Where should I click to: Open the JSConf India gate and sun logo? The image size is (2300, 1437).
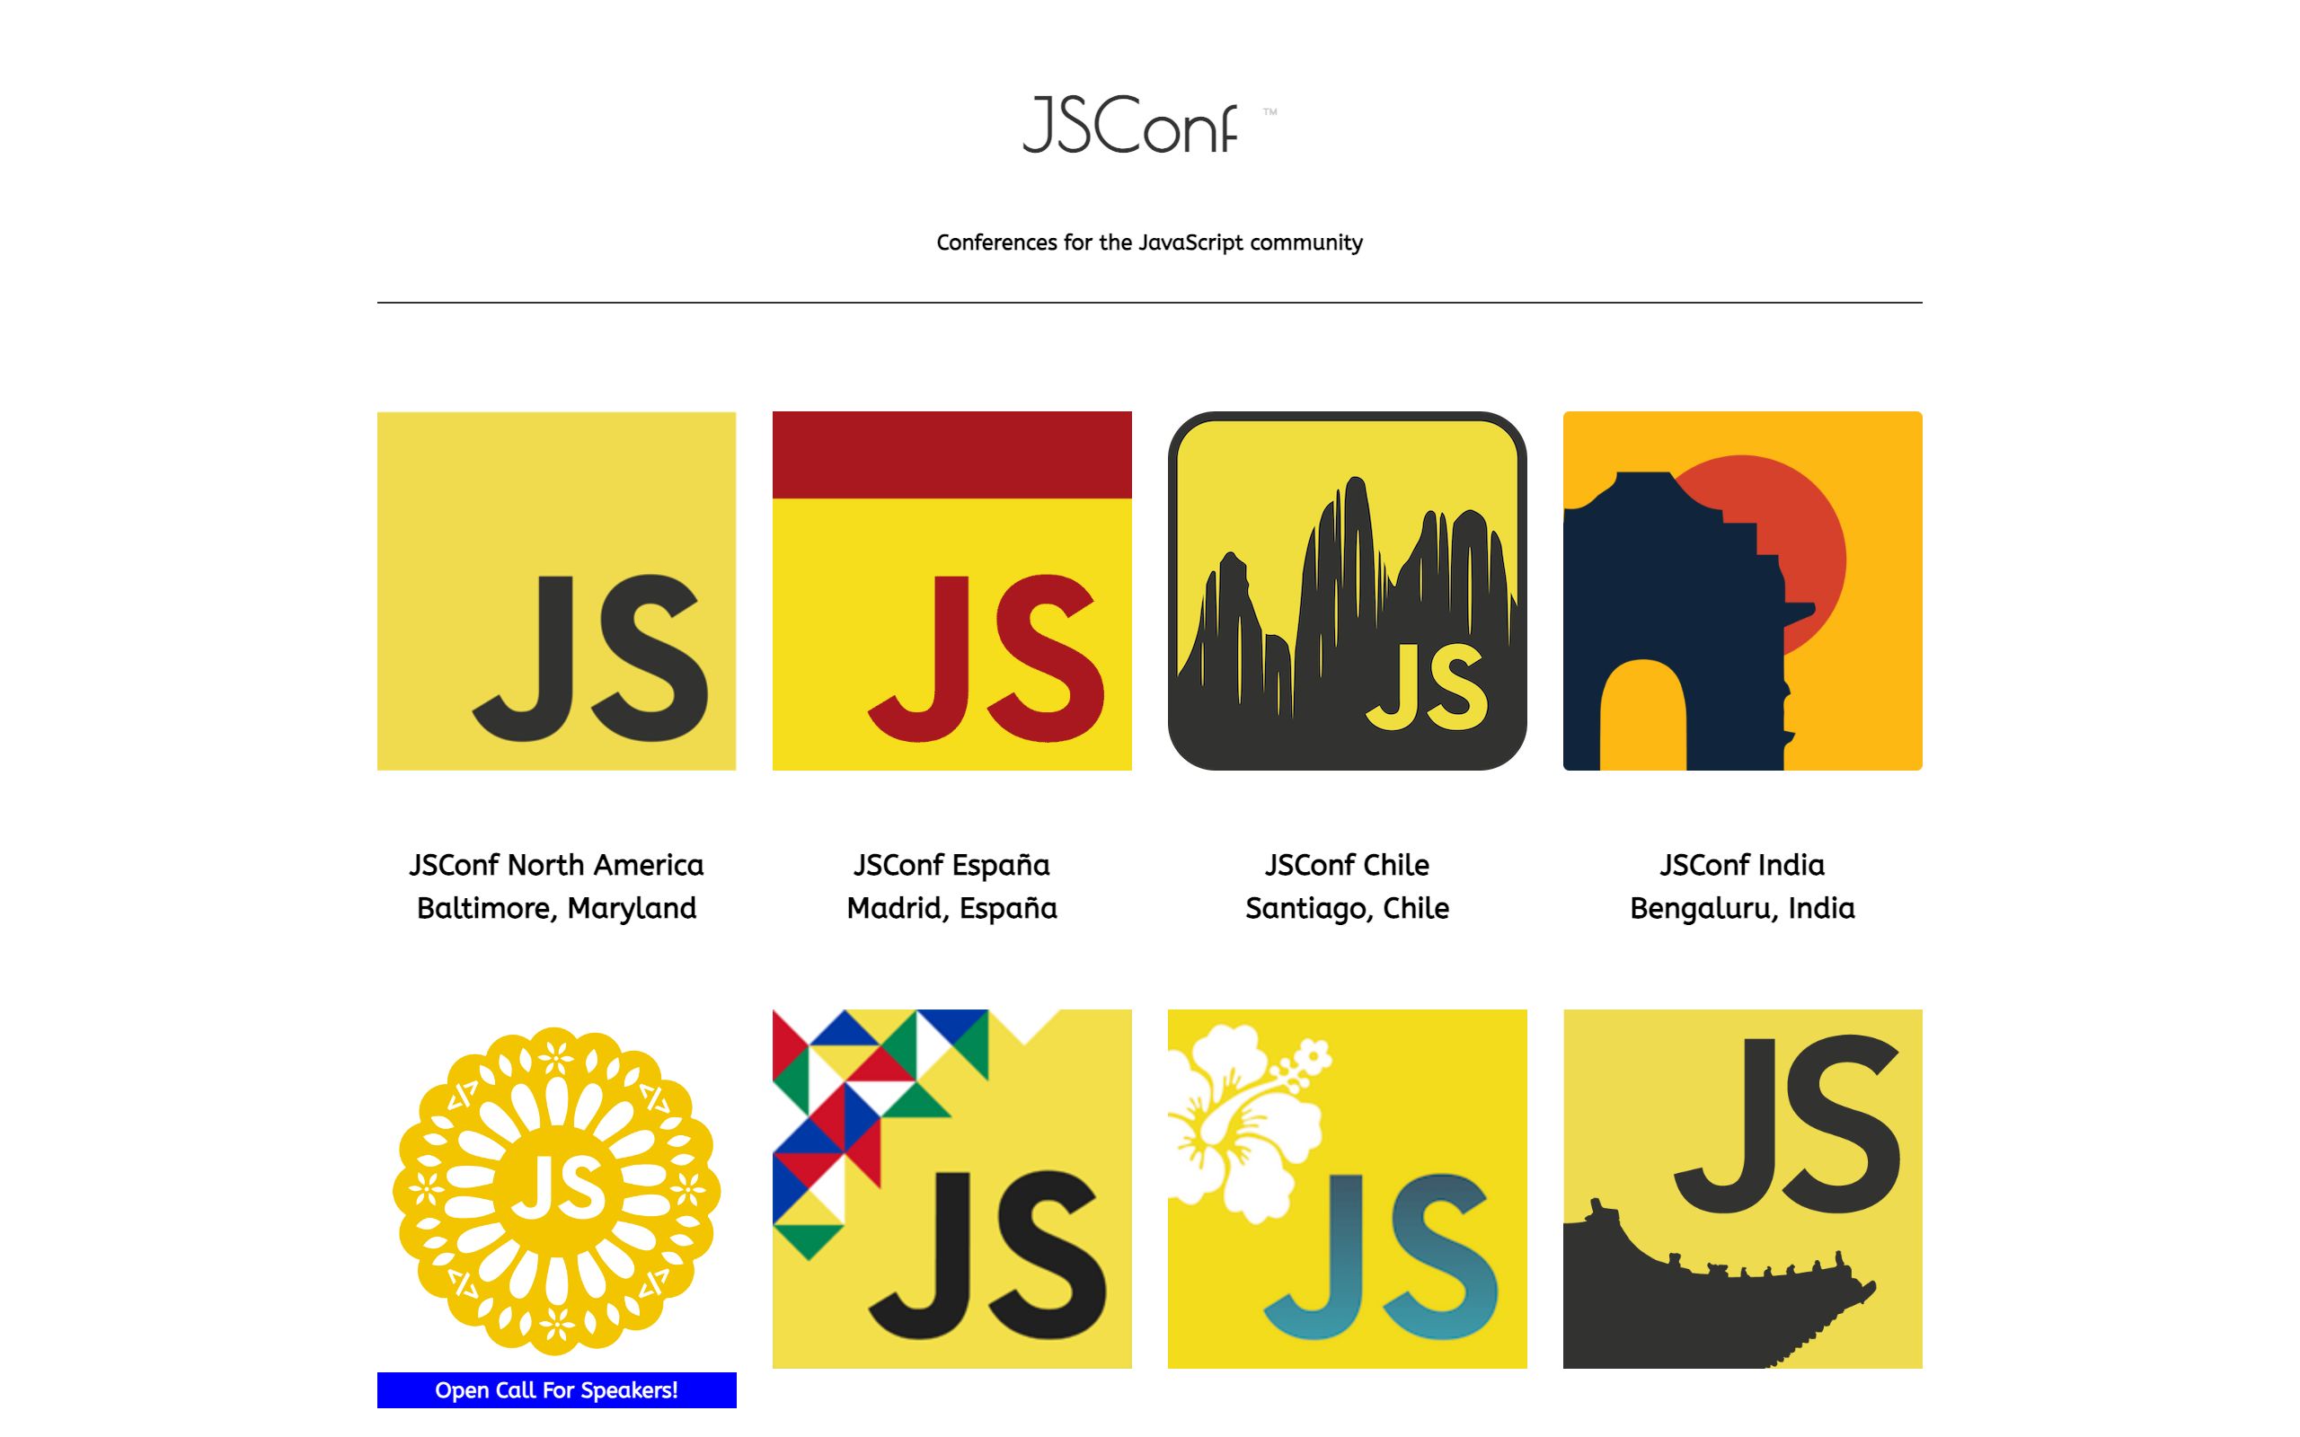1742,590
